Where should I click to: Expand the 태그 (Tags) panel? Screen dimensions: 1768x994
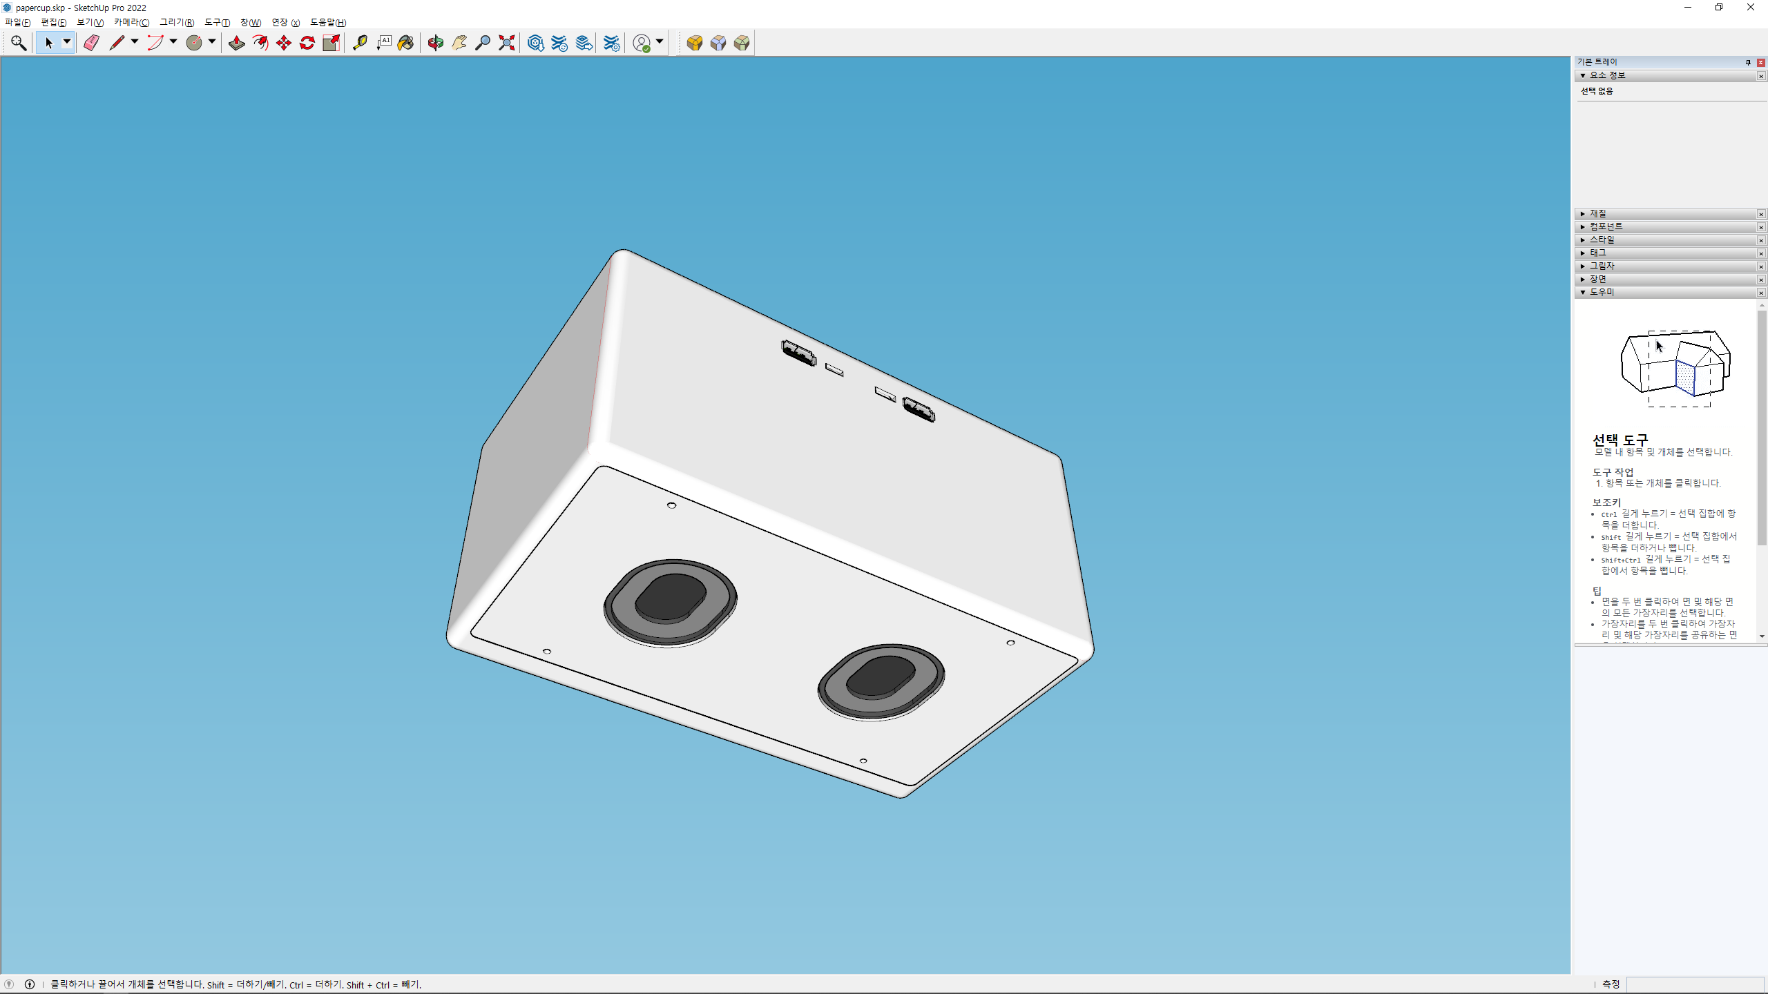click(x=1597, y=253)
